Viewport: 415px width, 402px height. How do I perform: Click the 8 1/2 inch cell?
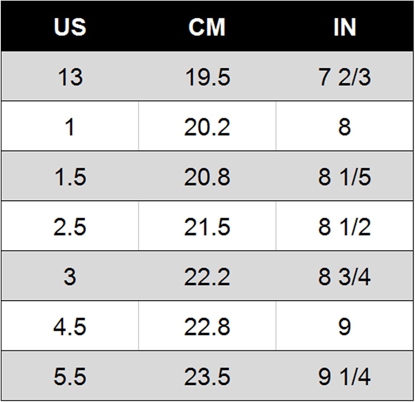tap(344, 227)
